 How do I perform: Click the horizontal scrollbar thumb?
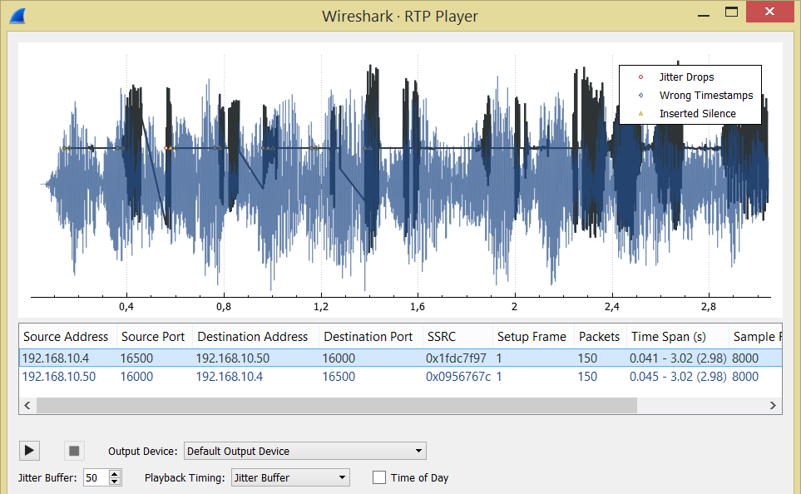coord(337,405)
